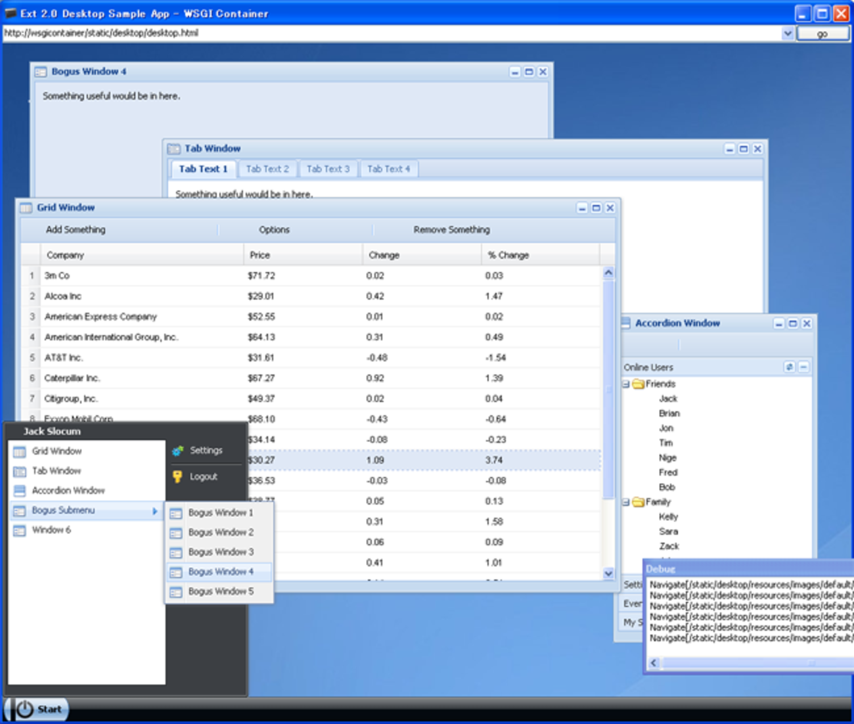Open the address bar URL dropdown

tap(788, 34)
